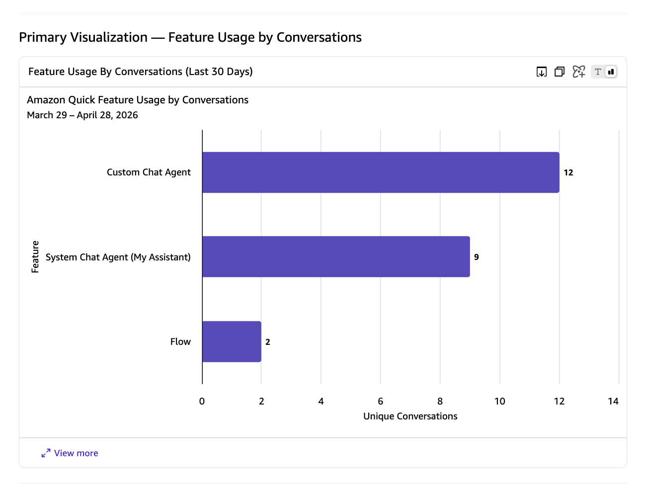Click the panel header Feature Usage By Conversations
This screenshot has width=652, height=484.
(141, 72)
